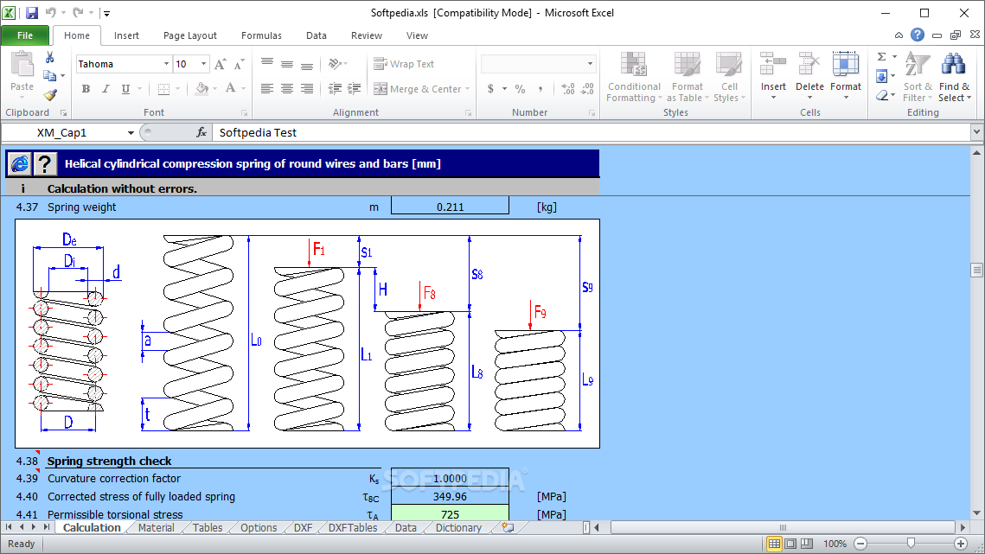Open the Borders dropdown arrow
The image size is (985, 554).
(178, 89)
